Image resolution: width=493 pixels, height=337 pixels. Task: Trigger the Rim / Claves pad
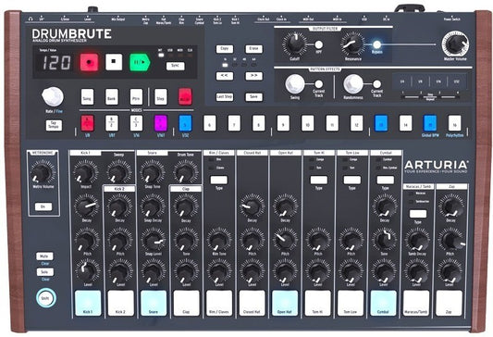[219, 303]
